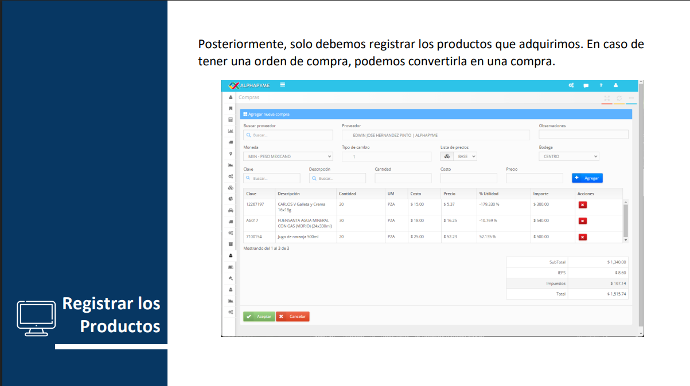Toggle the hamburger sidebar menu
This screenshot has height=386, width=690.
(282, 85)
